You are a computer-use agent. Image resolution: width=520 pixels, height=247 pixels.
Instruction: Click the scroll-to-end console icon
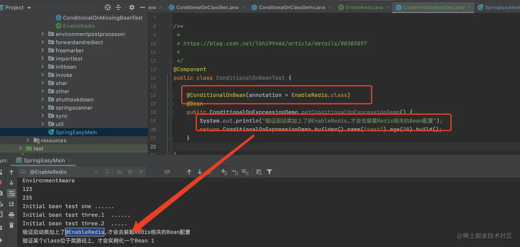click(x=11, y=204)
